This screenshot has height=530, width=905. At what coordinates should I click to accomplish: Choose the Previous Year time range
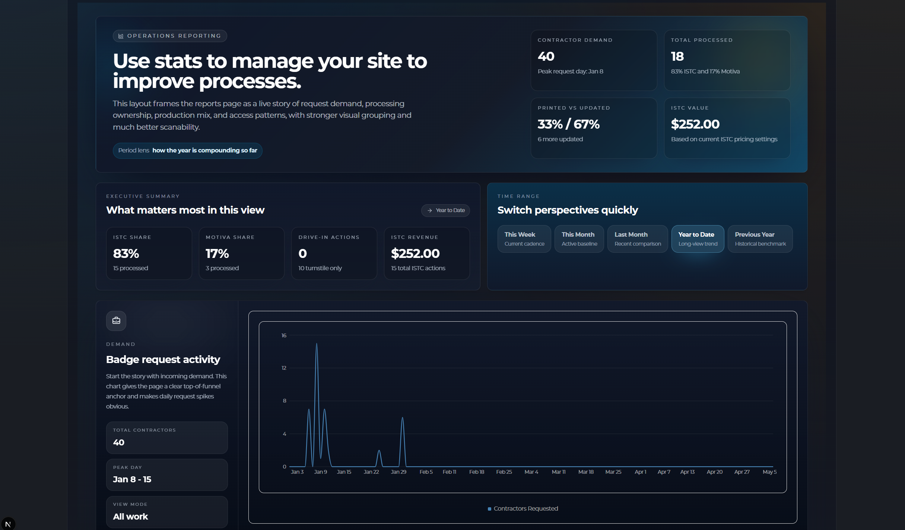click(x=760, y=239)
